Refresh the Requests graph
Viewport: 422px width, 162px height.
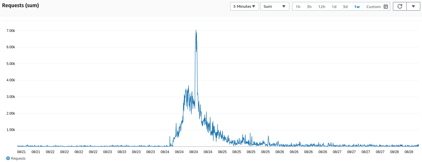pyautogui.click(x=400, y=6)
